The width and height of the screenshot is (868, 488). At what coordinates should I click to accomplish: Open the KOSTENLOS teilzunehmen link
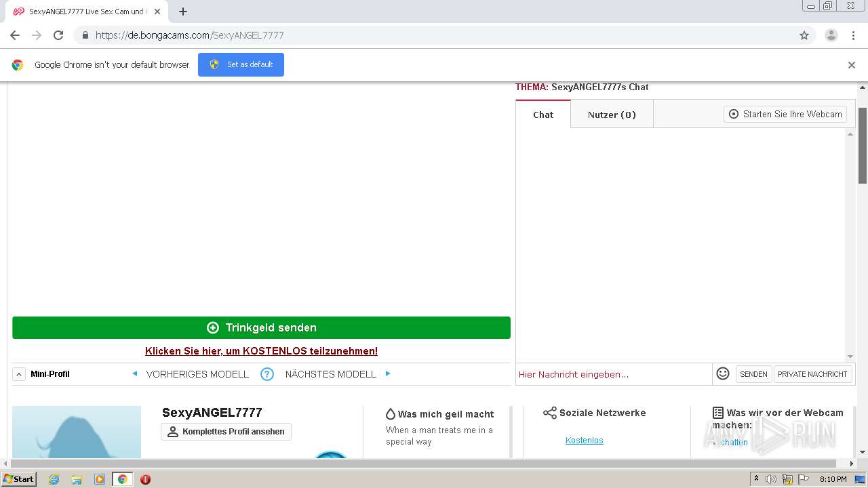coord(261,351)
